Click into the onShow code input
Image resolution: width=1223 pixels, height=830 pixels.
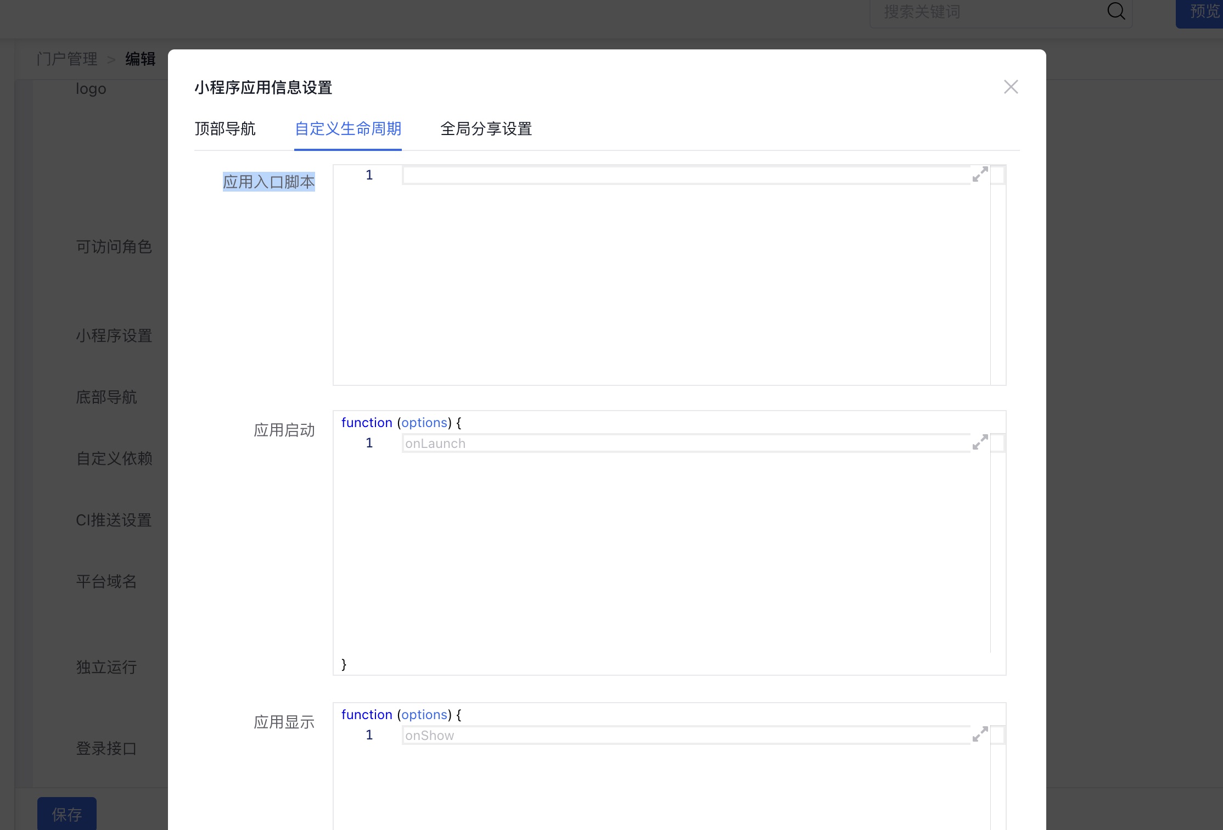686,735
